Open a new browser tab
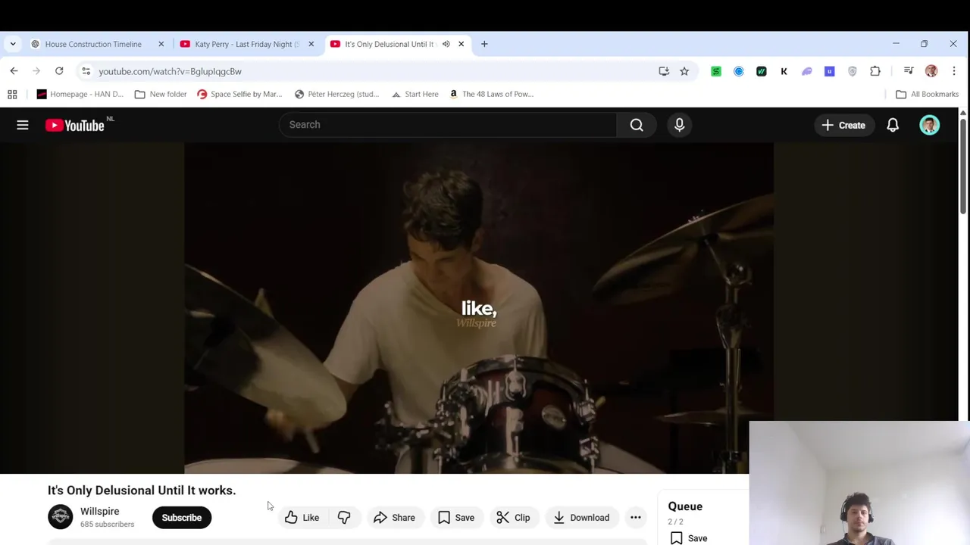 click(x=484, y=44)
